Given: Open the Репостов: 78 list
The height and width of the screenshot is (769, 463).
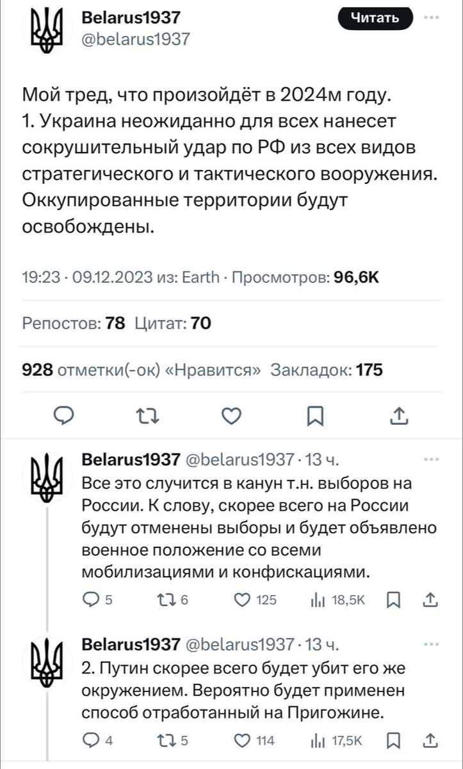Looking at the screenshot, I should tap(74, 324).
